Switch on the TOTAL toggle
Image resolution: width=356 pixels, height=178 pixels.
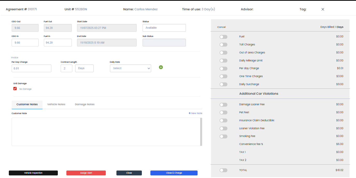click(x=223, y=170)
